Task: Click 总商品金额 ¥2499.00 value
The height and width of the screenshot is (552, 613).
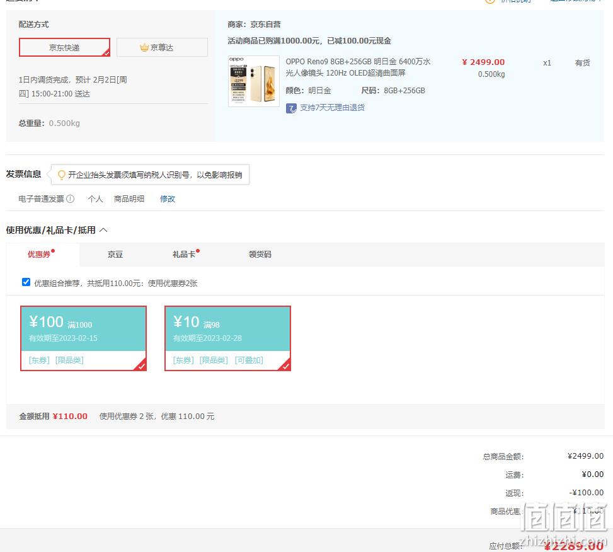Action: pos(586,456)
